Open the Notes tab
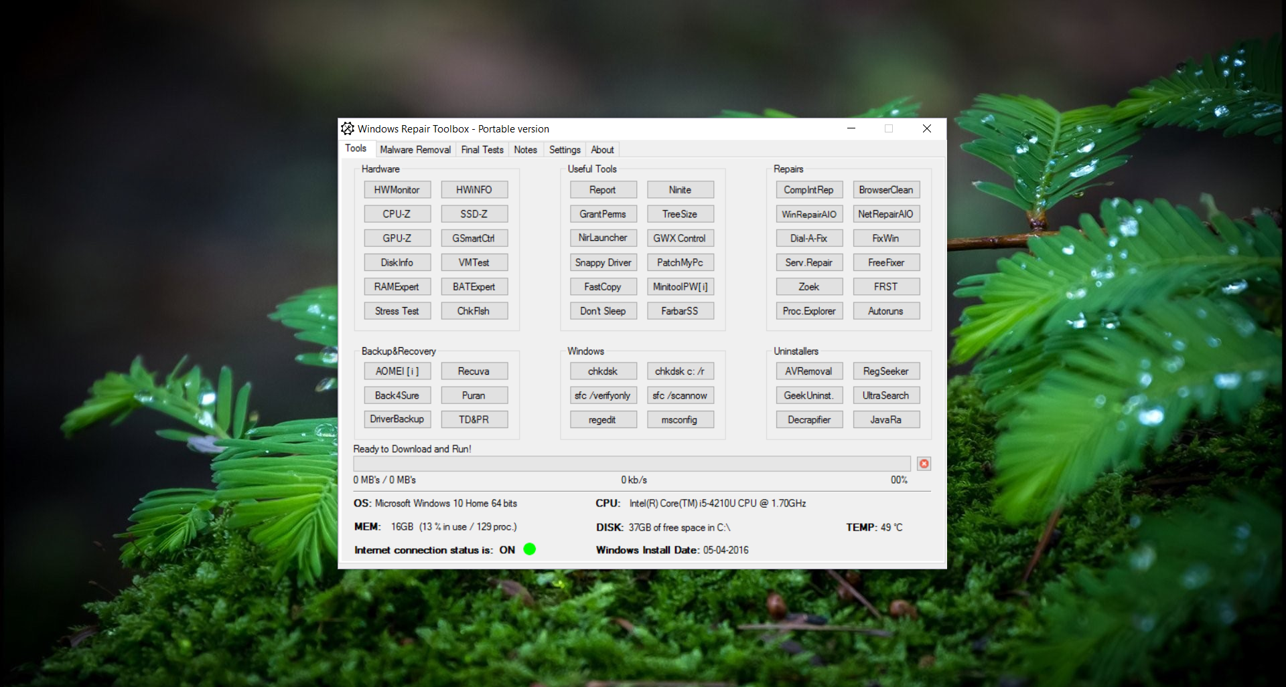The height and width of the screenshot is (687, 1286). (525, 150)
